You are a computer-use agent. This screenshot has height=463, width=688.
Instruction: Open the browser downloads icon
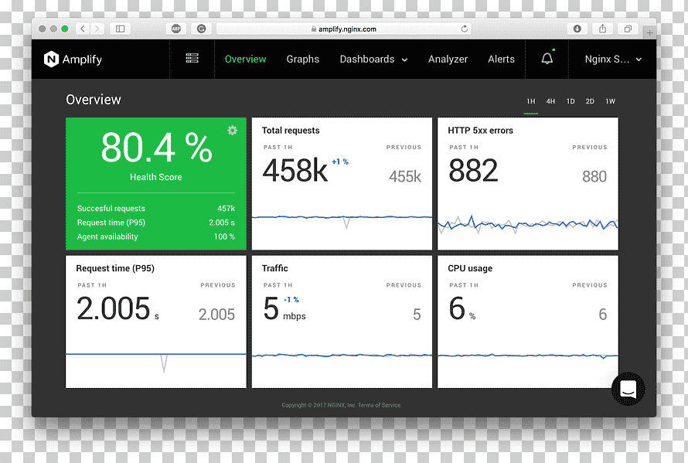577,29
